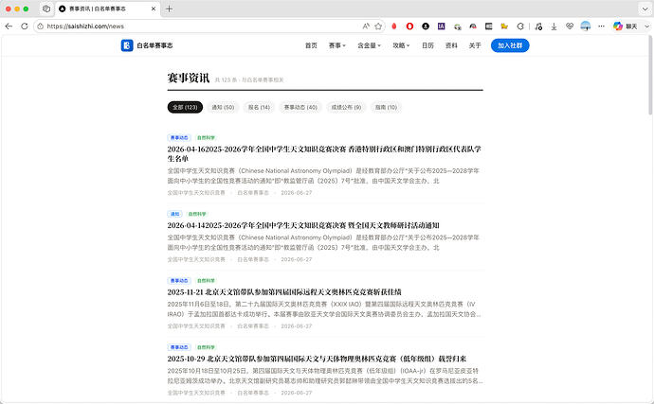Open the purple IA extension icon
This screenshot has height=404, width=654.
(x=441, y=26)
